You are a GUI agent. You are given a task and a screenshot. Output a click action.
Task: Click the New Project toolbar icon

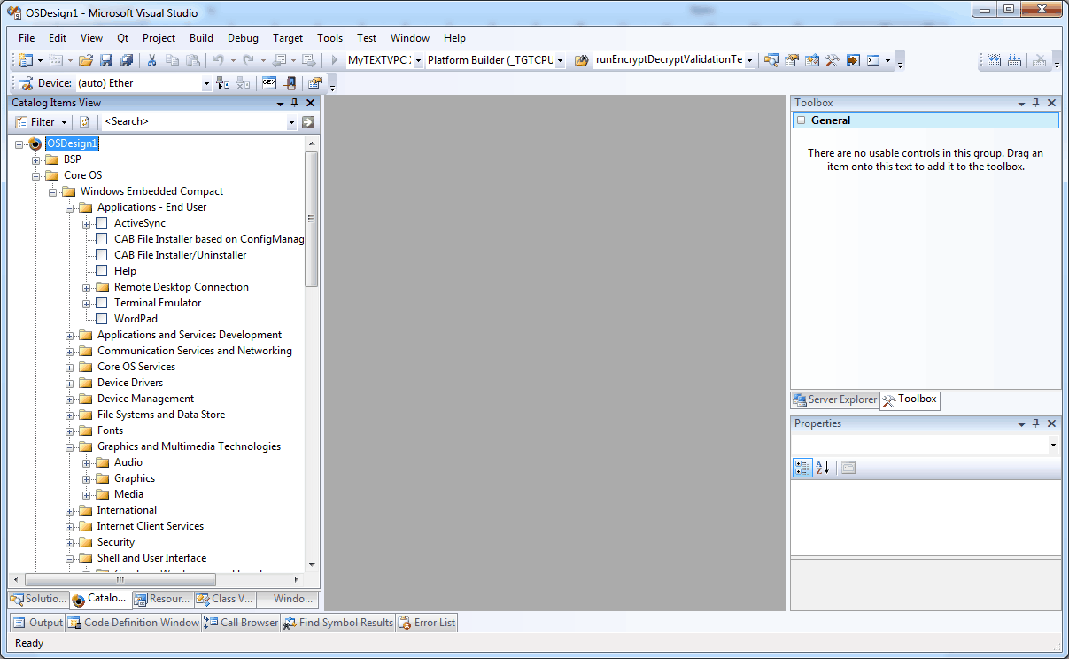click(x=24, y=60)
